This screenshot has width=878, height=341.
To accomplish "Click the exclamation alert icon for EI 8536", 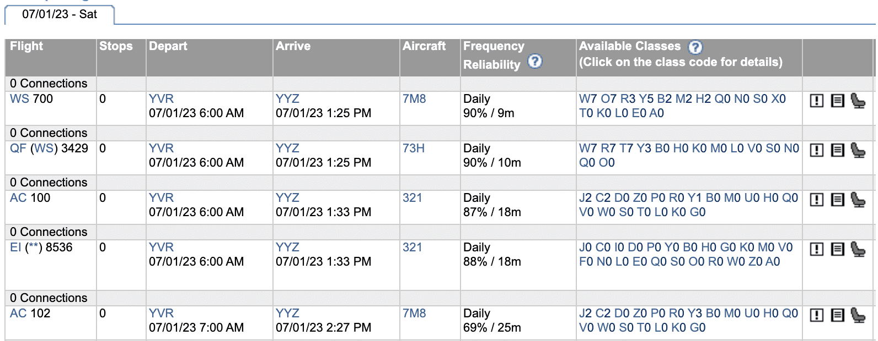I will (817, 249).
